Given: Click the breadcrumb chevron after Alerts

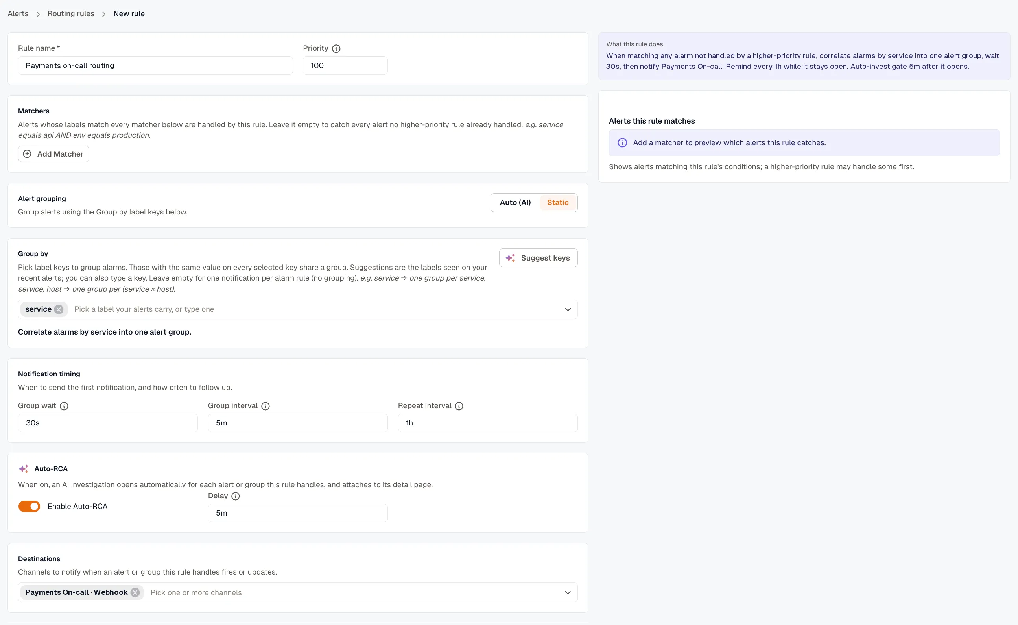Looking at the screenshot, I should 38,14.
